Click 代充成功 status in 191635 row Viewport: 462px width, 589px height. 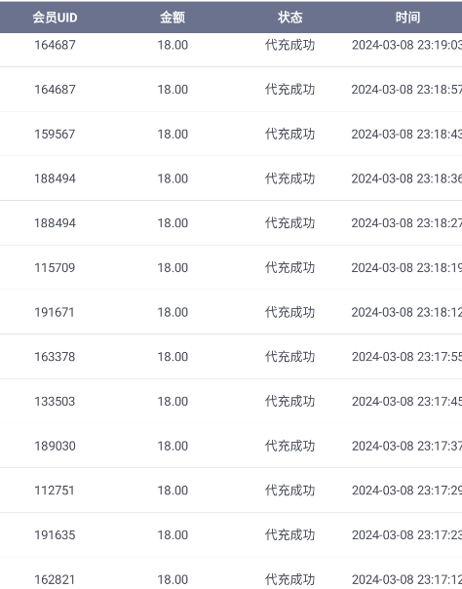point(290,535)
